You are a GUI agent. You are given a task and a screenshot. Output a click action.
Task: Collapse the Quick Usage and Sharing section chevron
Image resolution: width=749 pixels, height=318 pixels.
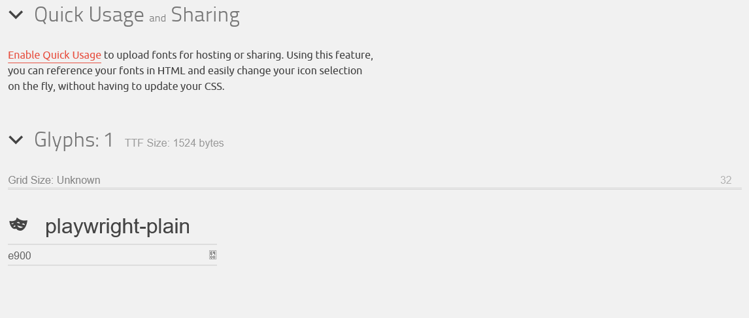pos(16,15)
